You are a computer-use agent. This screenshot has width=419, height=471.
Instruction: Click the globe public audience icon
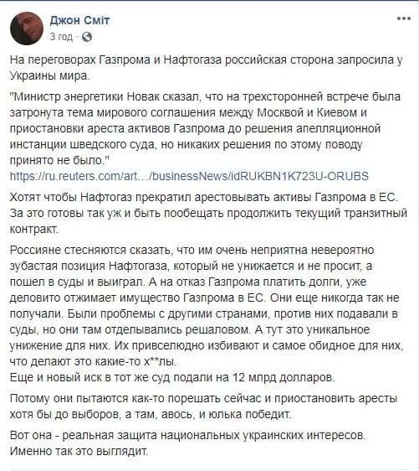coord(87,37)
